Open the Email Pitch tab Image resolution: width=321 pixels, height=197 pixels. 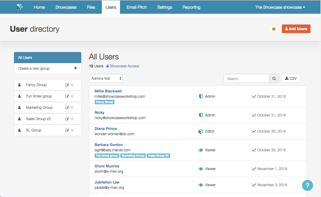click(x=137, y=7)
